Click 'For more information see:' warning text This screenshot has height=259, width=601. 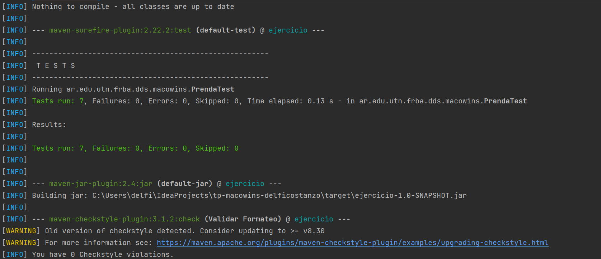click(99, 243)
